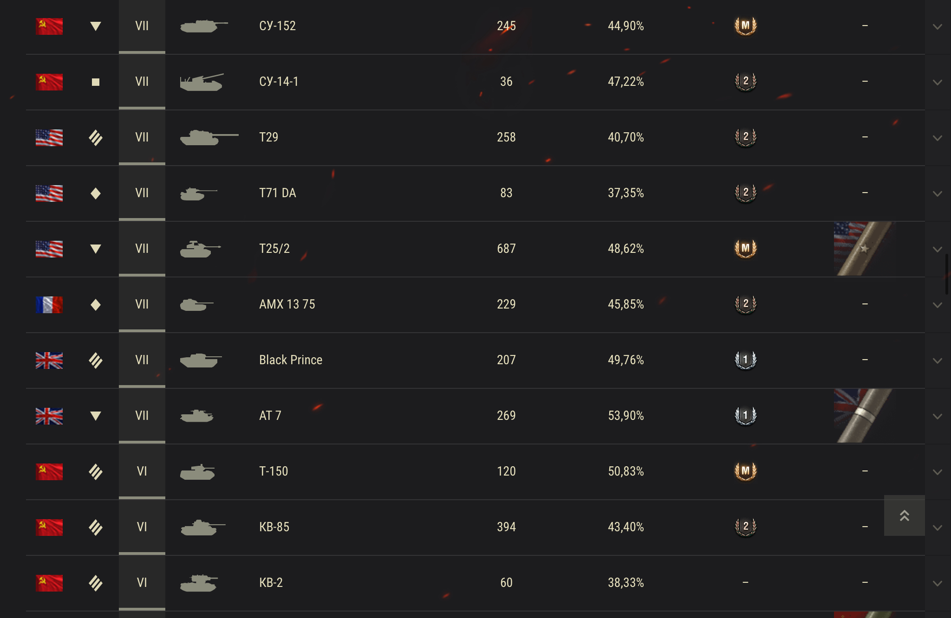Expand the KB-2 row chevron
The height and width of the screenshot is (618, 951).
point(938,583)
